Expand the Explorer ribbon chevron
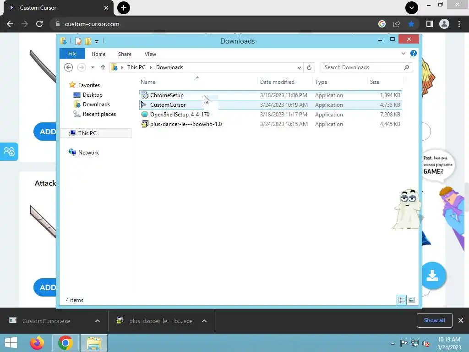469x352 pixels. pos(403,54)
